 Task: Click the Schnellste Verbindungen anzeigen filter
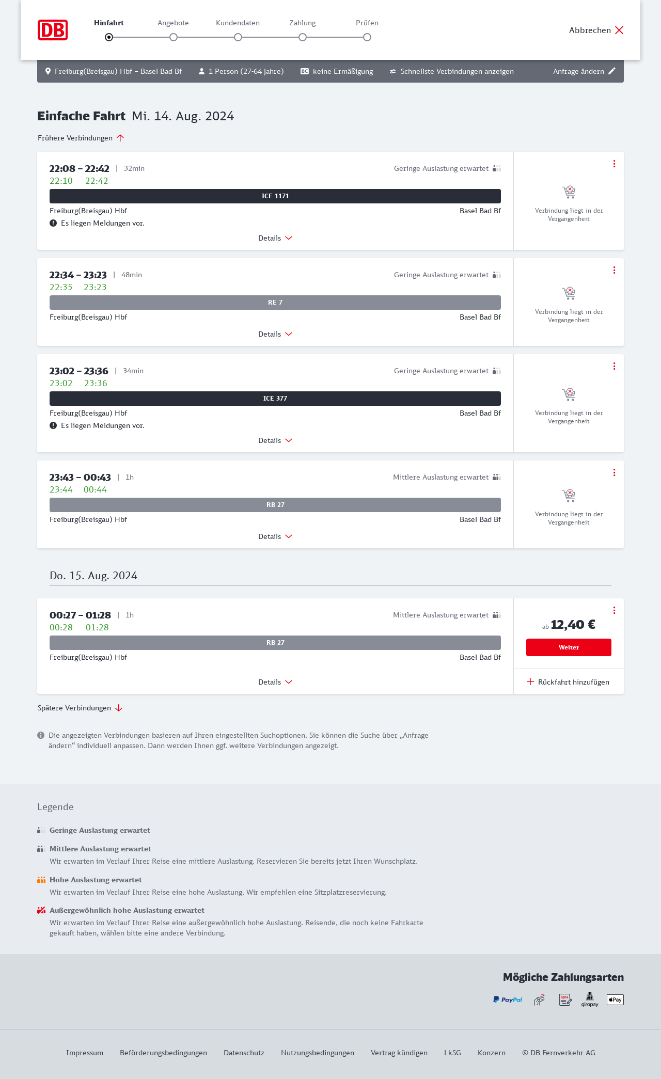452,71
